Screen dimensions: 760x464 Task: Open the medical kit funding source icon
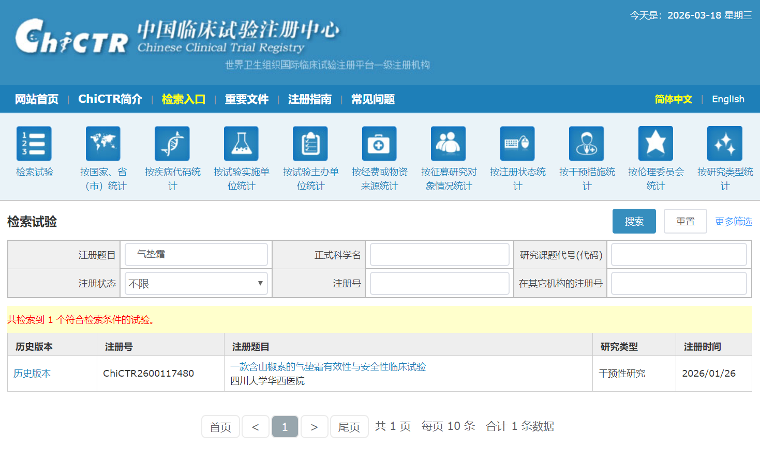(379, 144)
